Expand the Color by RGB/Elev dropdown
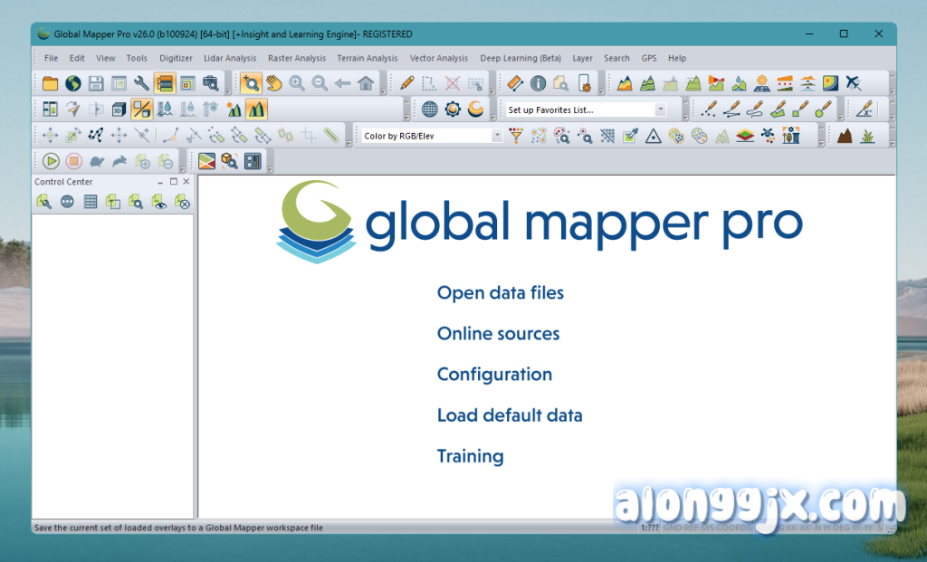 (x=496, y=136)
